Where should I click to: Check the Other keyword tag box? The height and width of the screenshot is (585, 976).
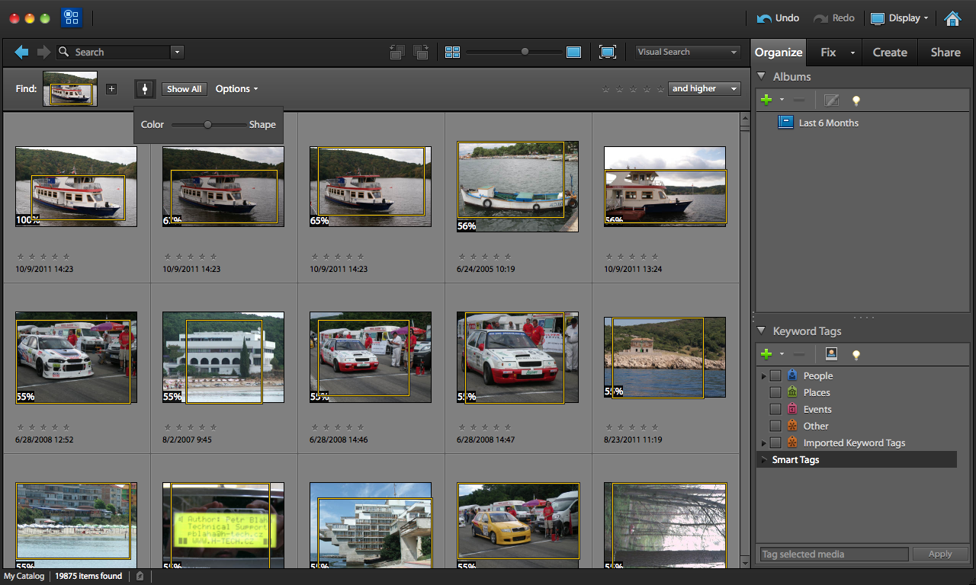[x=775, y=426]
